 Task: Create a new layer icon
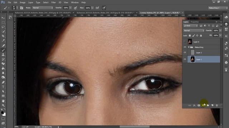[212, 105]
